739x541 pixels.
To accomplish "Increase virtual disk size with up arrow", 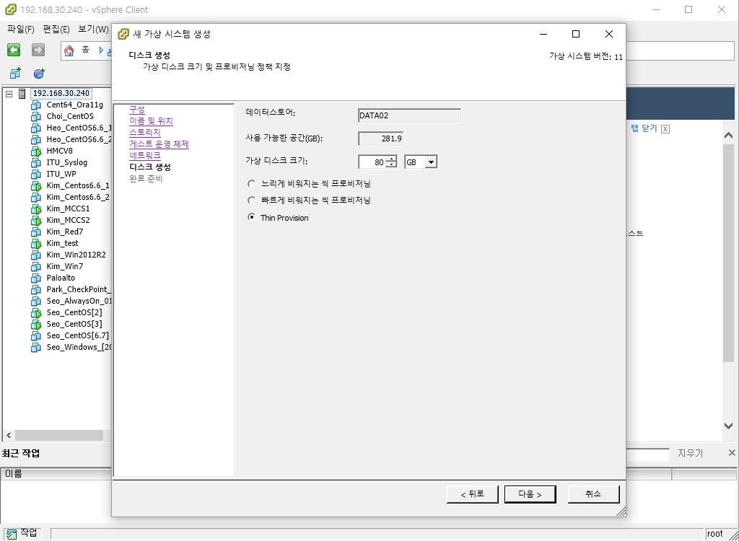I will click(x=391, y=159).
